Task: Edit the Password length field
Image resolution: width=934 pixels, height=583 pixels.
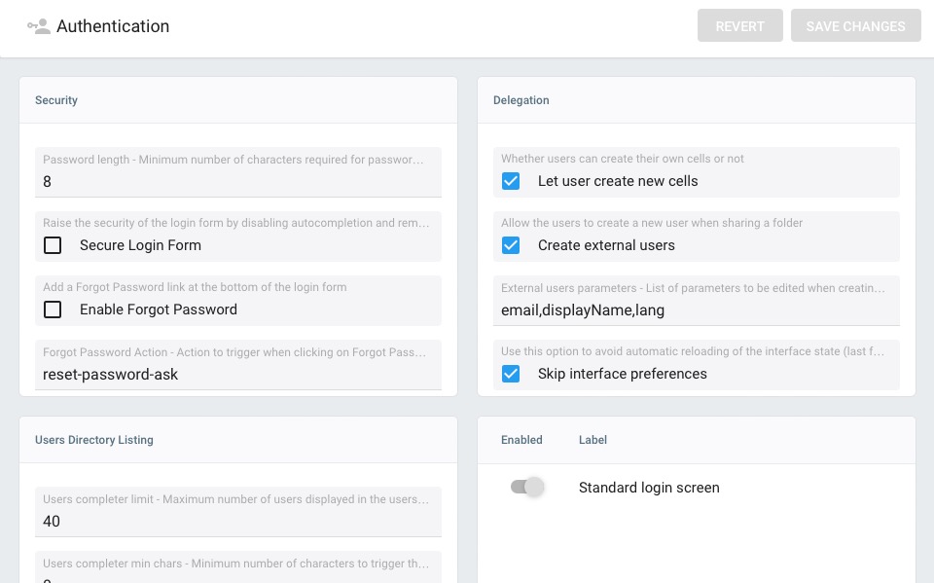Action: (x=237, y=182)
